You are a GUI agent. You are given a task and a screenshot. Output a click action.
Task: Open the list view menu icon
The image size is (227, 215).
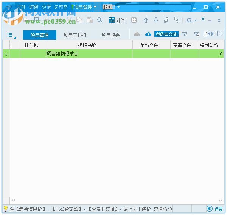(x=10, y=35)
